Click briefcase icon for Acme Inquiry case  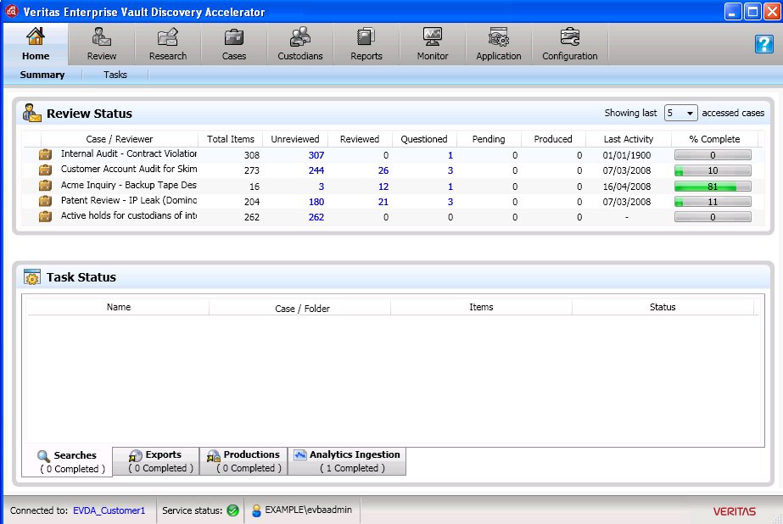(46, 186)
